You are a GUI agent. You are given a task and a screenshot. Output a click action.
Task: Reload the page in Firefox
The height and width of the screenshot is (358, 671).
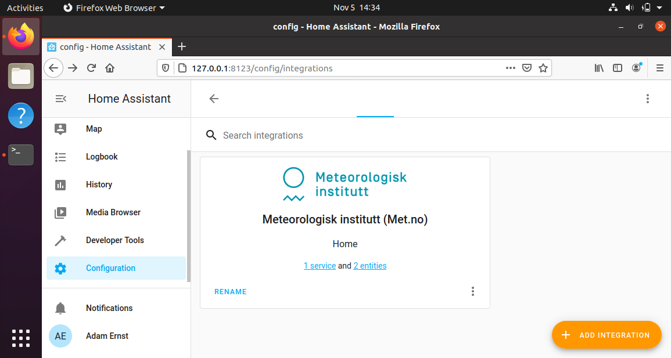[91, 68]
